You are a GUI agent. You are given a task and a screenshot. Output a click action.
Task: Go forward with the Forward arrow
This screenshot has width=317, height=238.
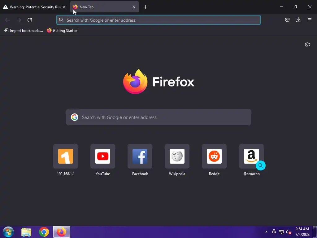19,20
